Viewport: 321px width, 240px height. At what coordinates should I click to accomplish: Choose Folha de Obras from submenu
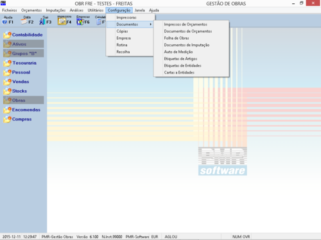pyautogui.click(x=177, y=38)
